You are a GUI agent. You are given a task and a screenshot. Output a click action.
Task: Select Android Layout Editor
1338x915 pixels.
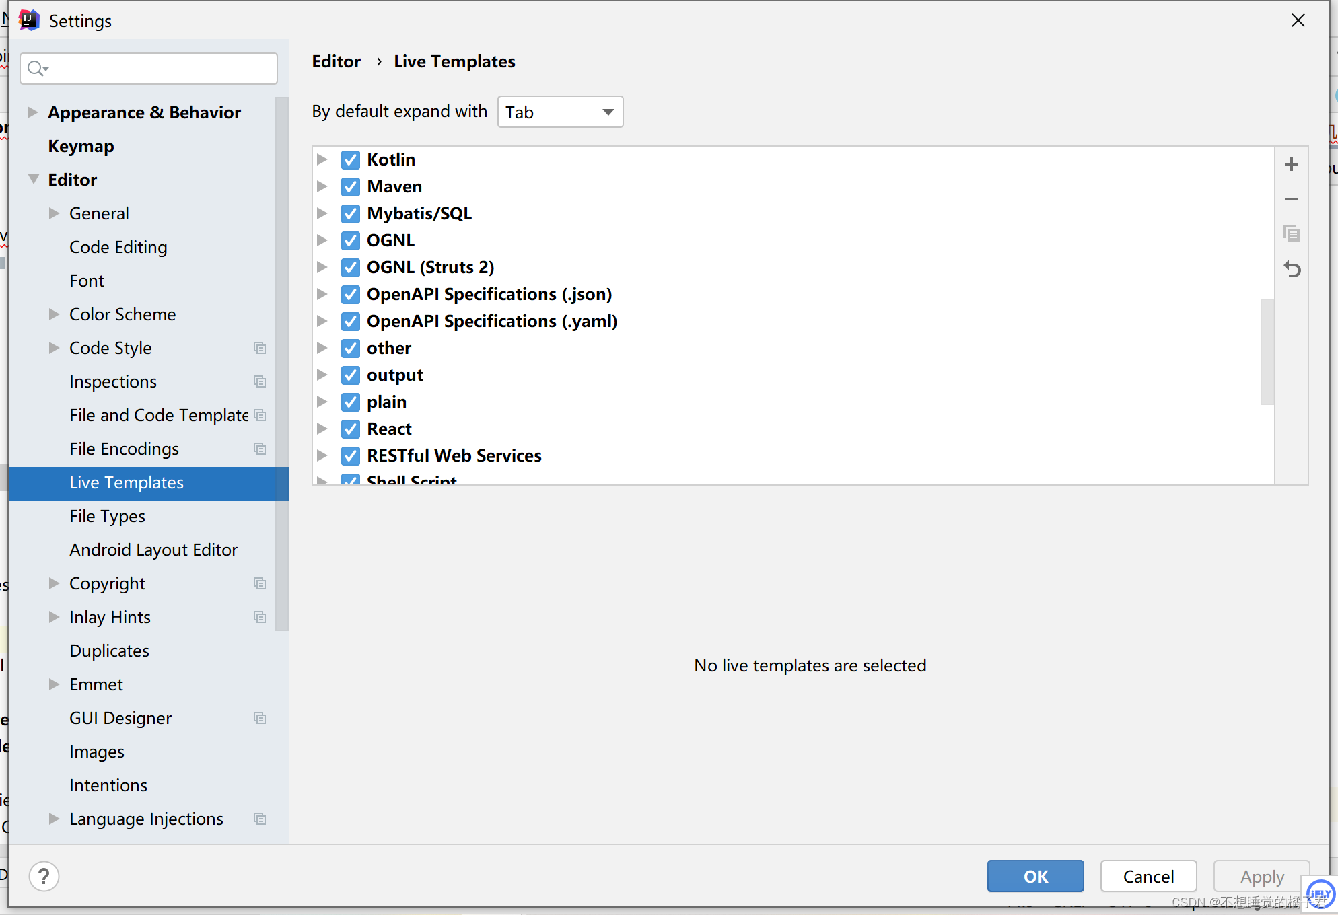153,550
